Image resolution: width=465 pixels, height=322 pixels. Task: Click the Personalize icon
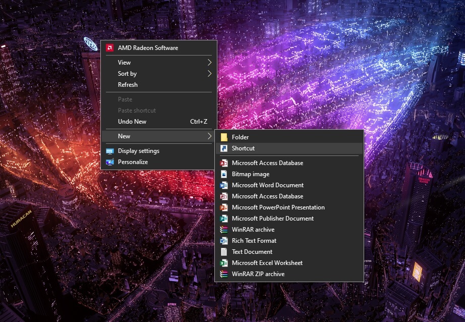tap(110, 162)
